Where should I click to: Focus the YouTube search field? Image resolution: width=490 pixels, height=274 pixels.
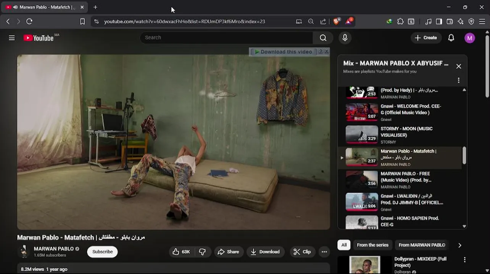tap(227, 38)
